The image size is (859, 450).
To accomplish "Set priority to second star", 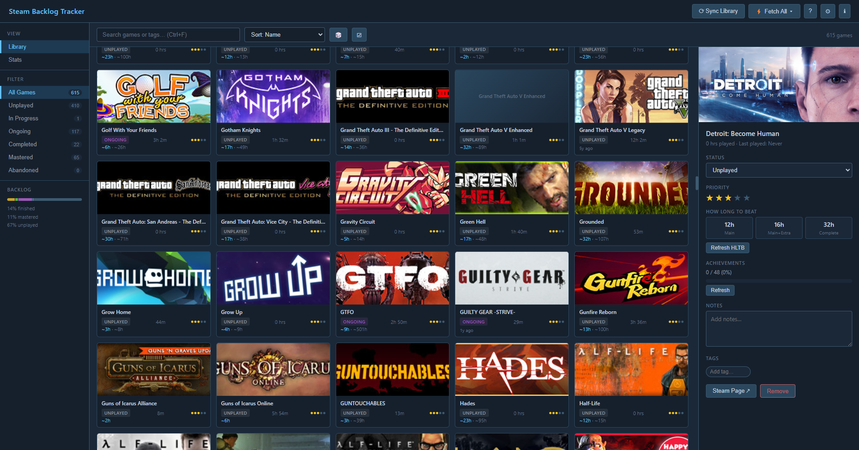I will point(719,198).
